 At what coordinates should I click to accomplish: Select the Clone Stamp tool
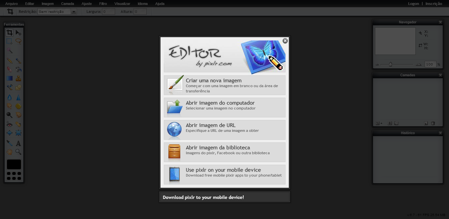18,78
